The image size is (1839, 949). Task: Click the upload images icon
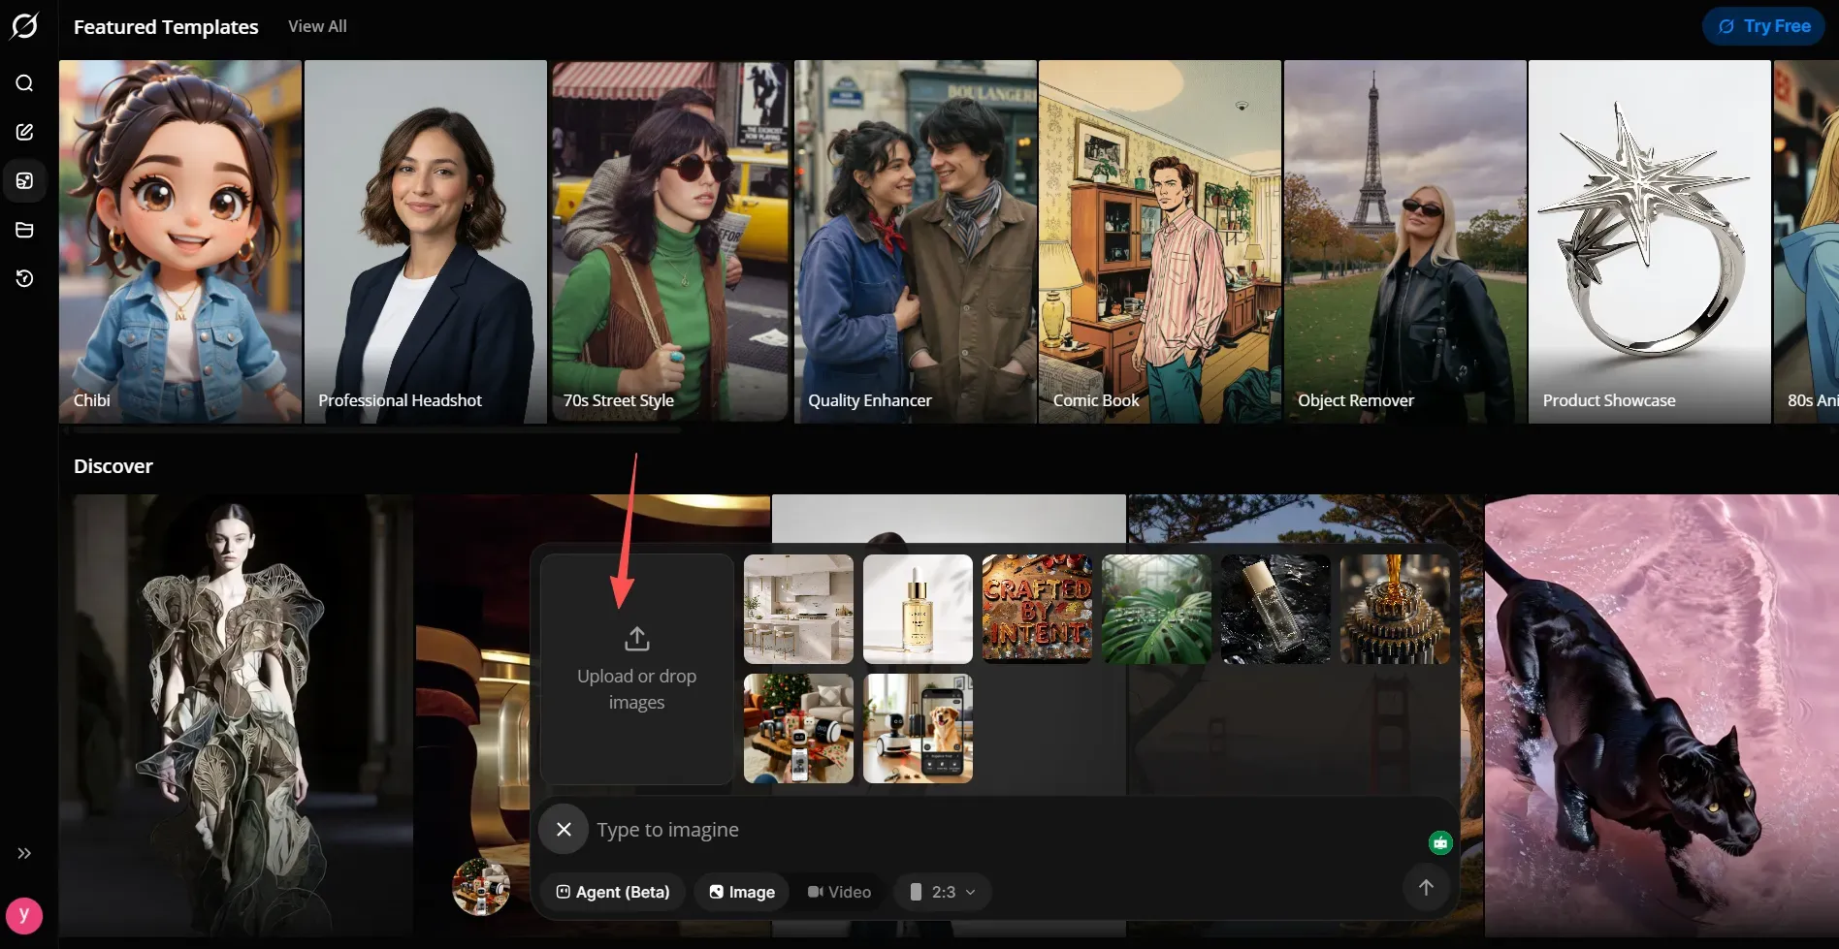pyautogui.click(x=636, y=639)
